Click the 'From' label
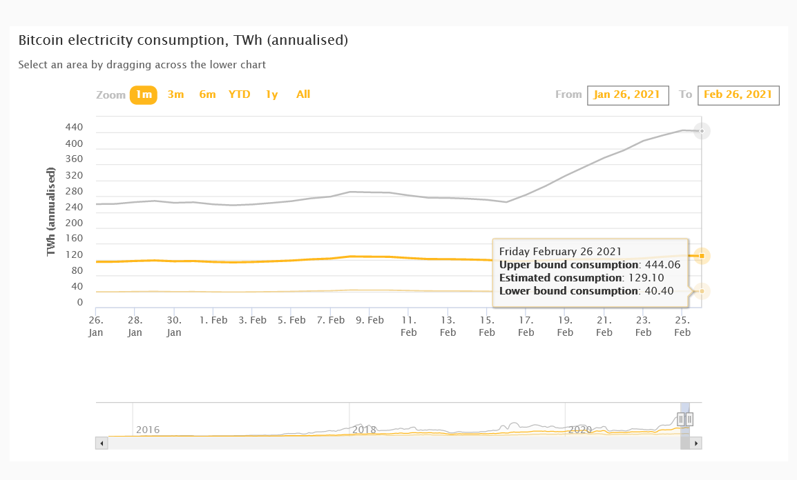Screen dimensions: 797x480 (568, 94)
